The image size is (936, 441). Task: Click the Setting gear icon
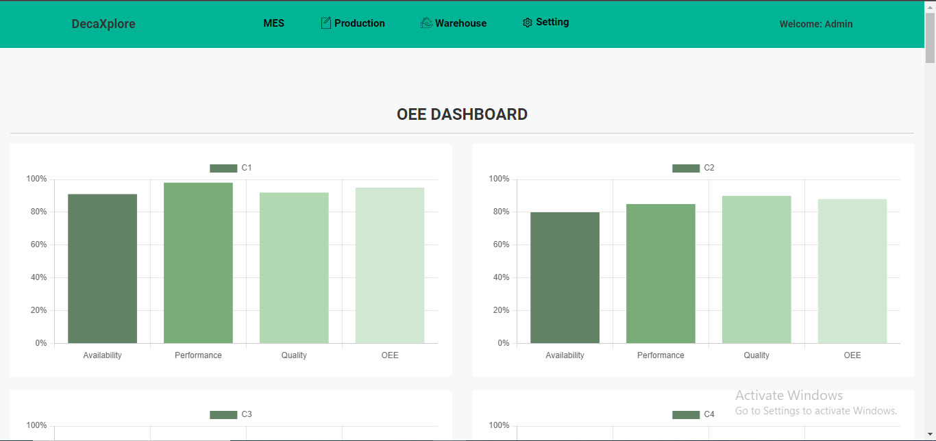pyautogui.click(x=527, y=23)
